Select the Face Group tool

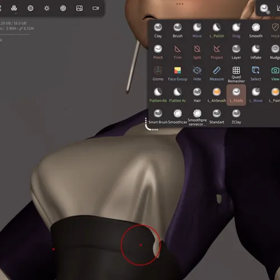pos(178,74)
